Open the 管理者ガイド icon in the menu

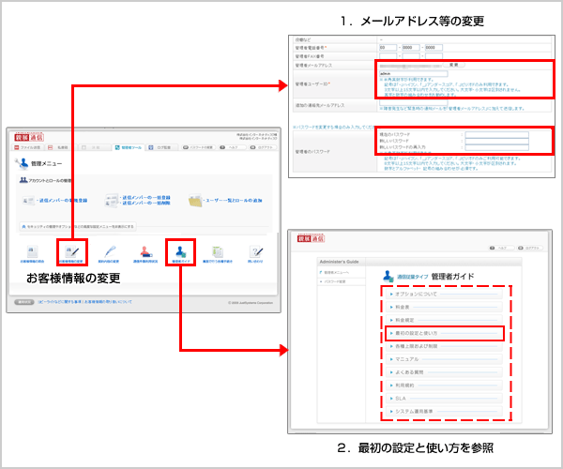(x=179, y=251)
